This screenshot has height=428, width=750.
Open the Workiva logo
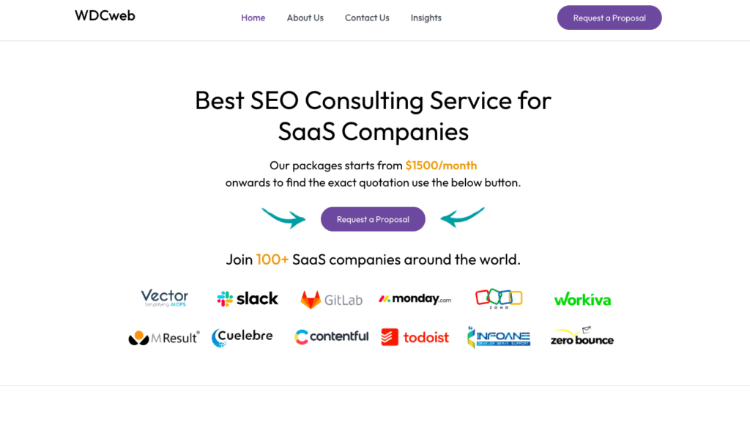(x=582, y=299)
